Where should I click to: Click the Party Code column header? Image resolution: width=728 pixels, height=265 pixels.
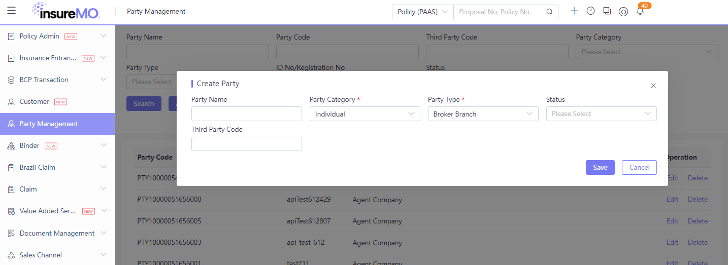(155, 158)
